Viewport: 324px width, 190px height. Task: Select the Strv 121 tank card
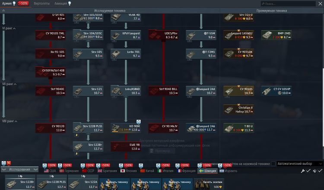point(88,91)
